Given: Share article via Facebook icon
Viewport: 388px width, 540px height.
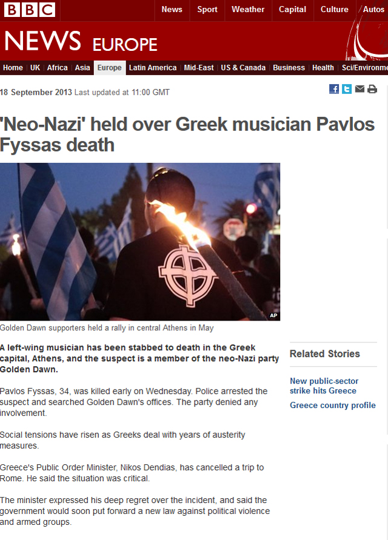Looking at the screenshot, I should 334,89.
